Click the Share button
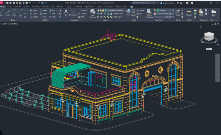Screen dimensions: 221x135 click(44, 3)
